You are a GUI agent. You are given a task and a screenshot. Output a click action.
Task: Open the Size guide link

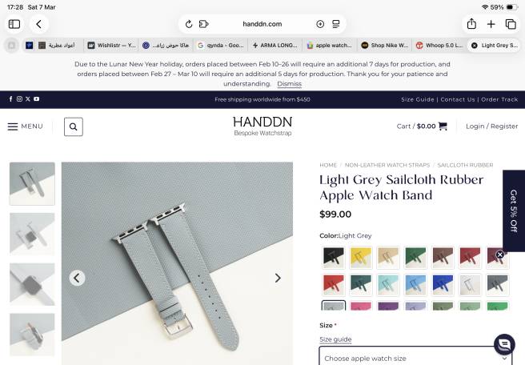coord(335,339)
